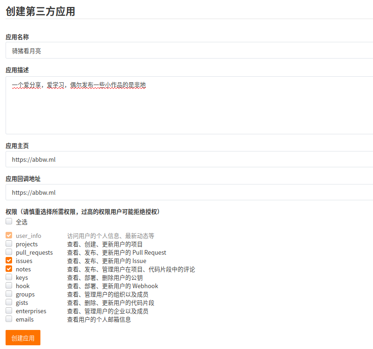Viewport: 373px width, 349px height.
Task: Enable the keys permission checkbox
Action: pyautogui.click(x=9, y=277)
